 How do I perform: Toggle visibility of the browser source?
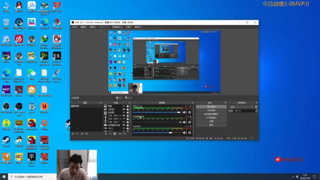(x=124, y=109)
